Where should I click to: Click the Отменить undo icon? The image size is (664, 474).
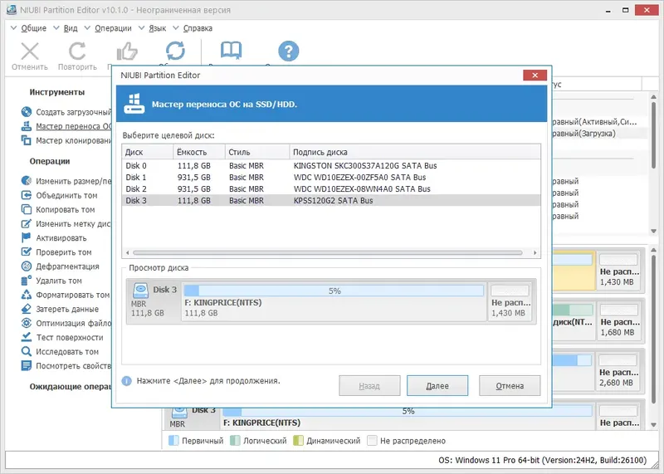(x=30, y=51)
